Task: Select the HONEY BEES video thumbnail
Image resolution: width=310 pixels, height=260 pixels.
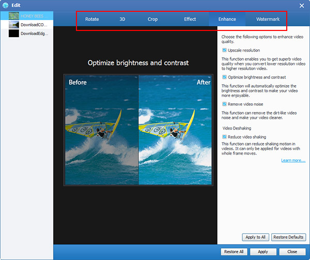Action: coord(14,16)
